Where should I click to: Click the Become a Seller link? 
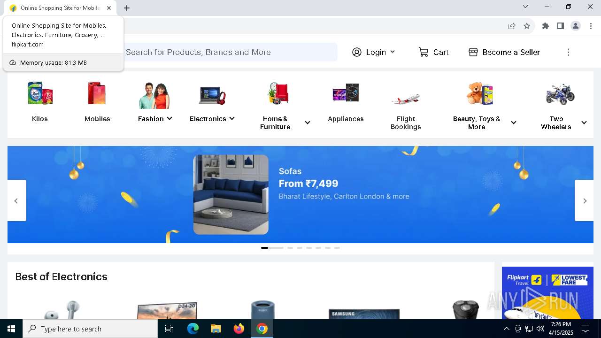click(x=511, y=52)
